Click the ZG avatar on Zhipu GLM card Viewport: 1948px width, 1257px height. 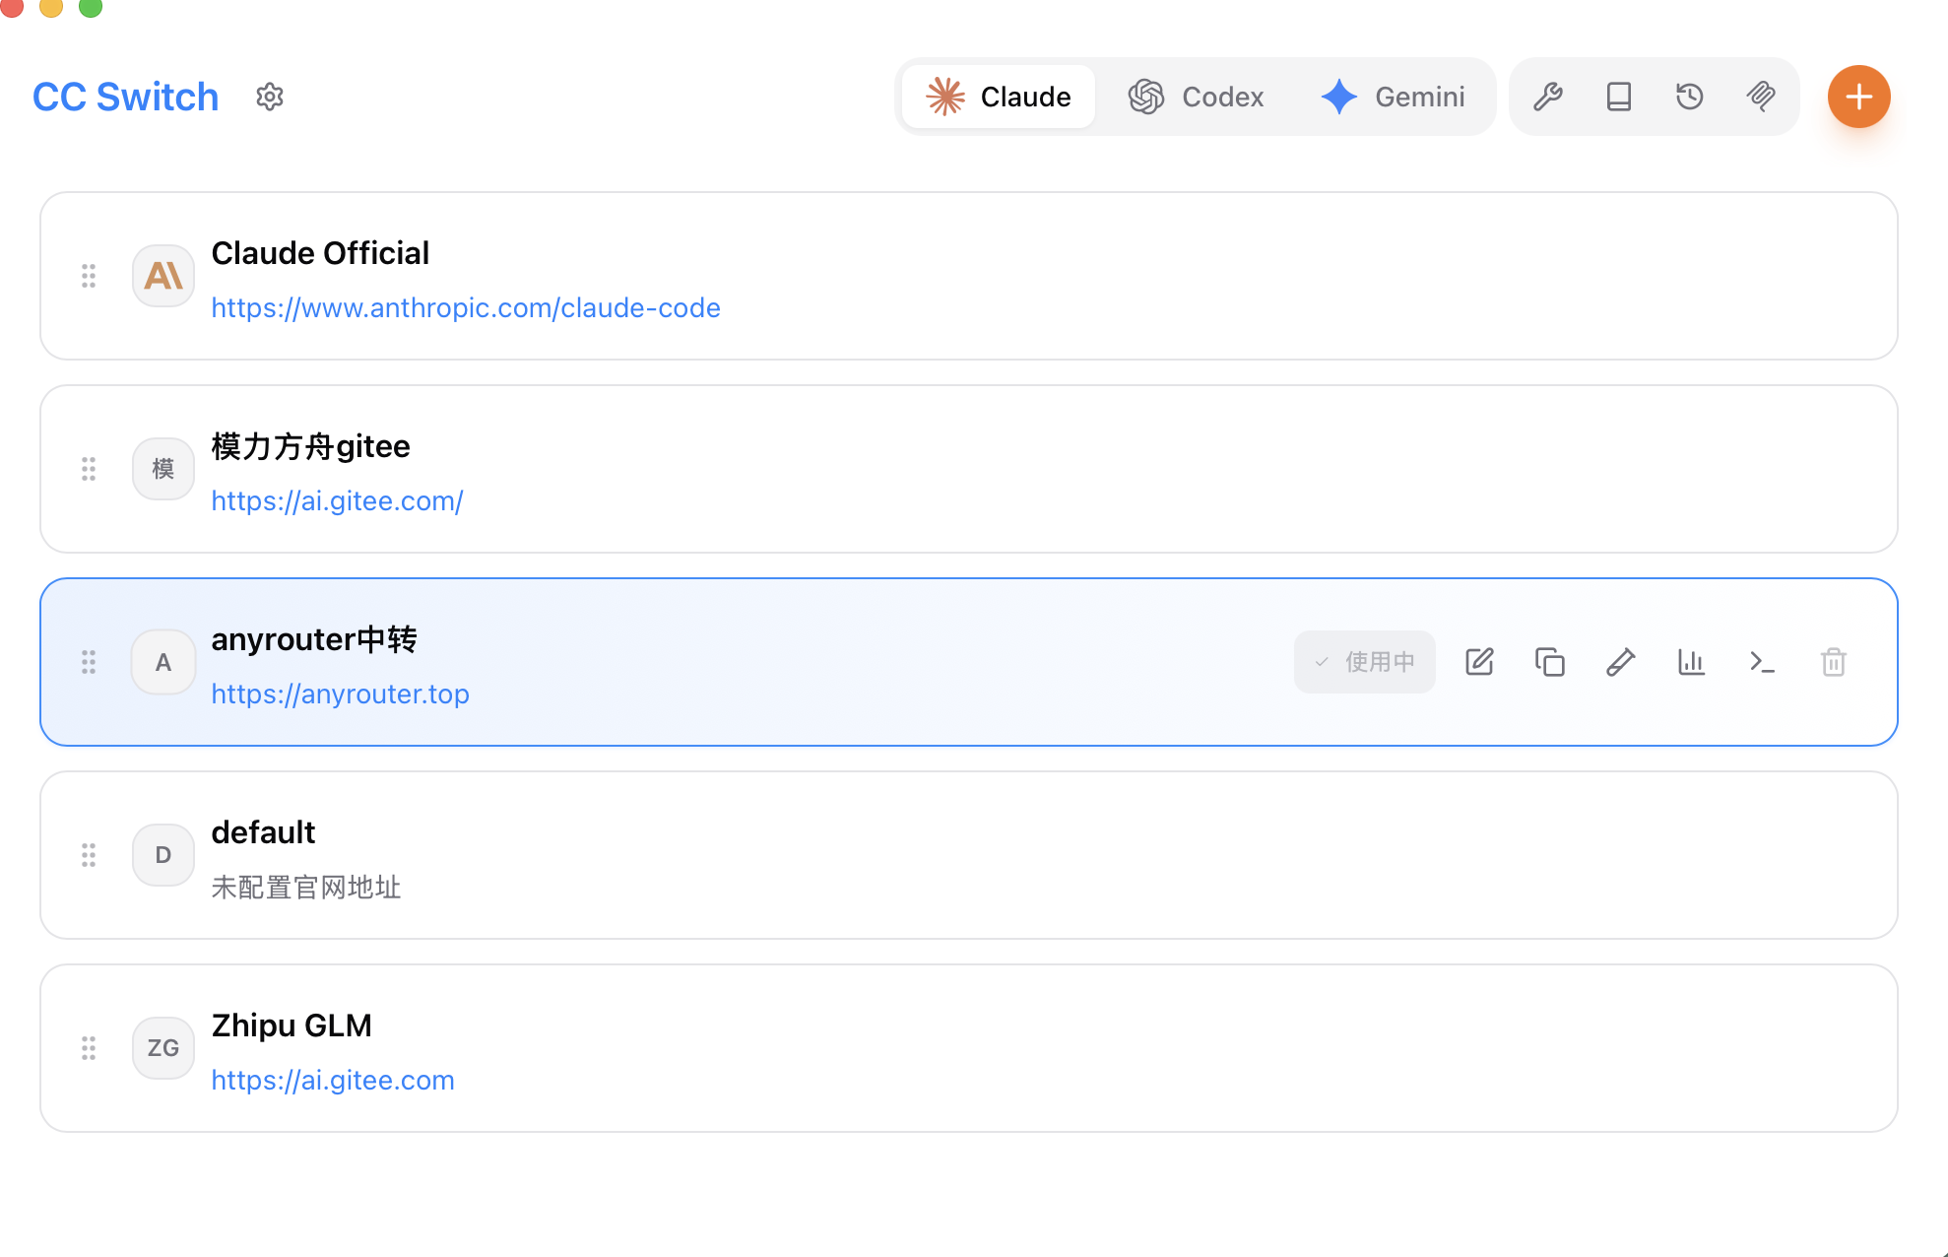[163, 1048]
